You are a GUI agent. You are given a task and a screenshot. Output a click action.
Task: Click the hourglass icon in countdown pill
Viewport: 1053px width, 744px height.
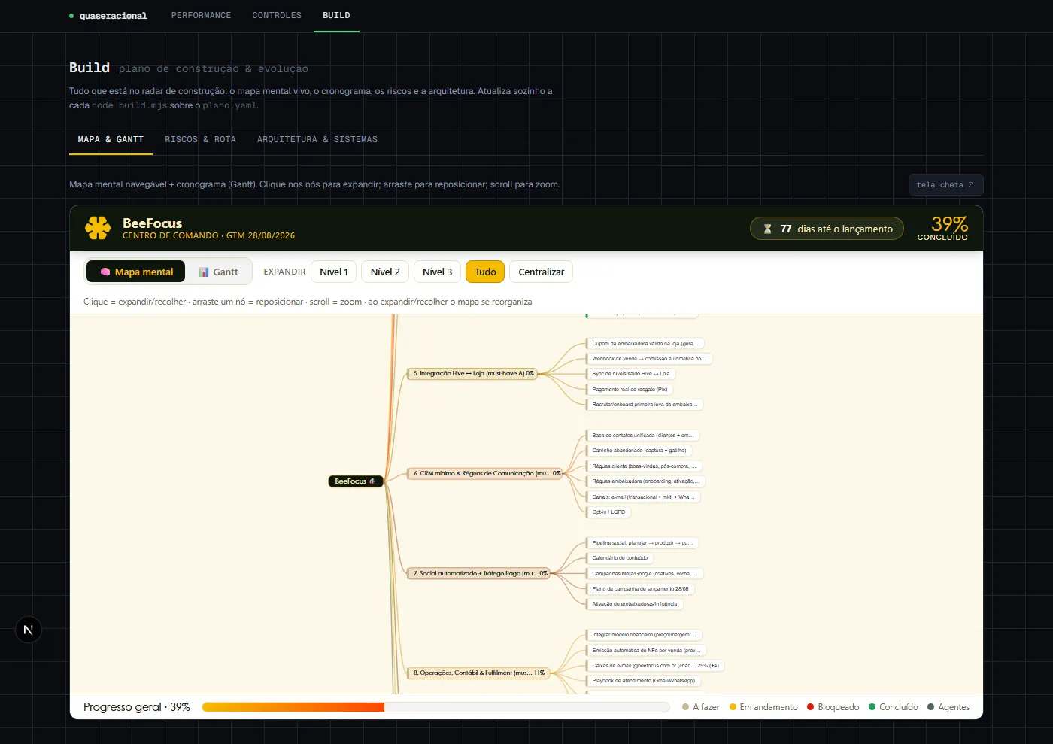coord(767,229)
